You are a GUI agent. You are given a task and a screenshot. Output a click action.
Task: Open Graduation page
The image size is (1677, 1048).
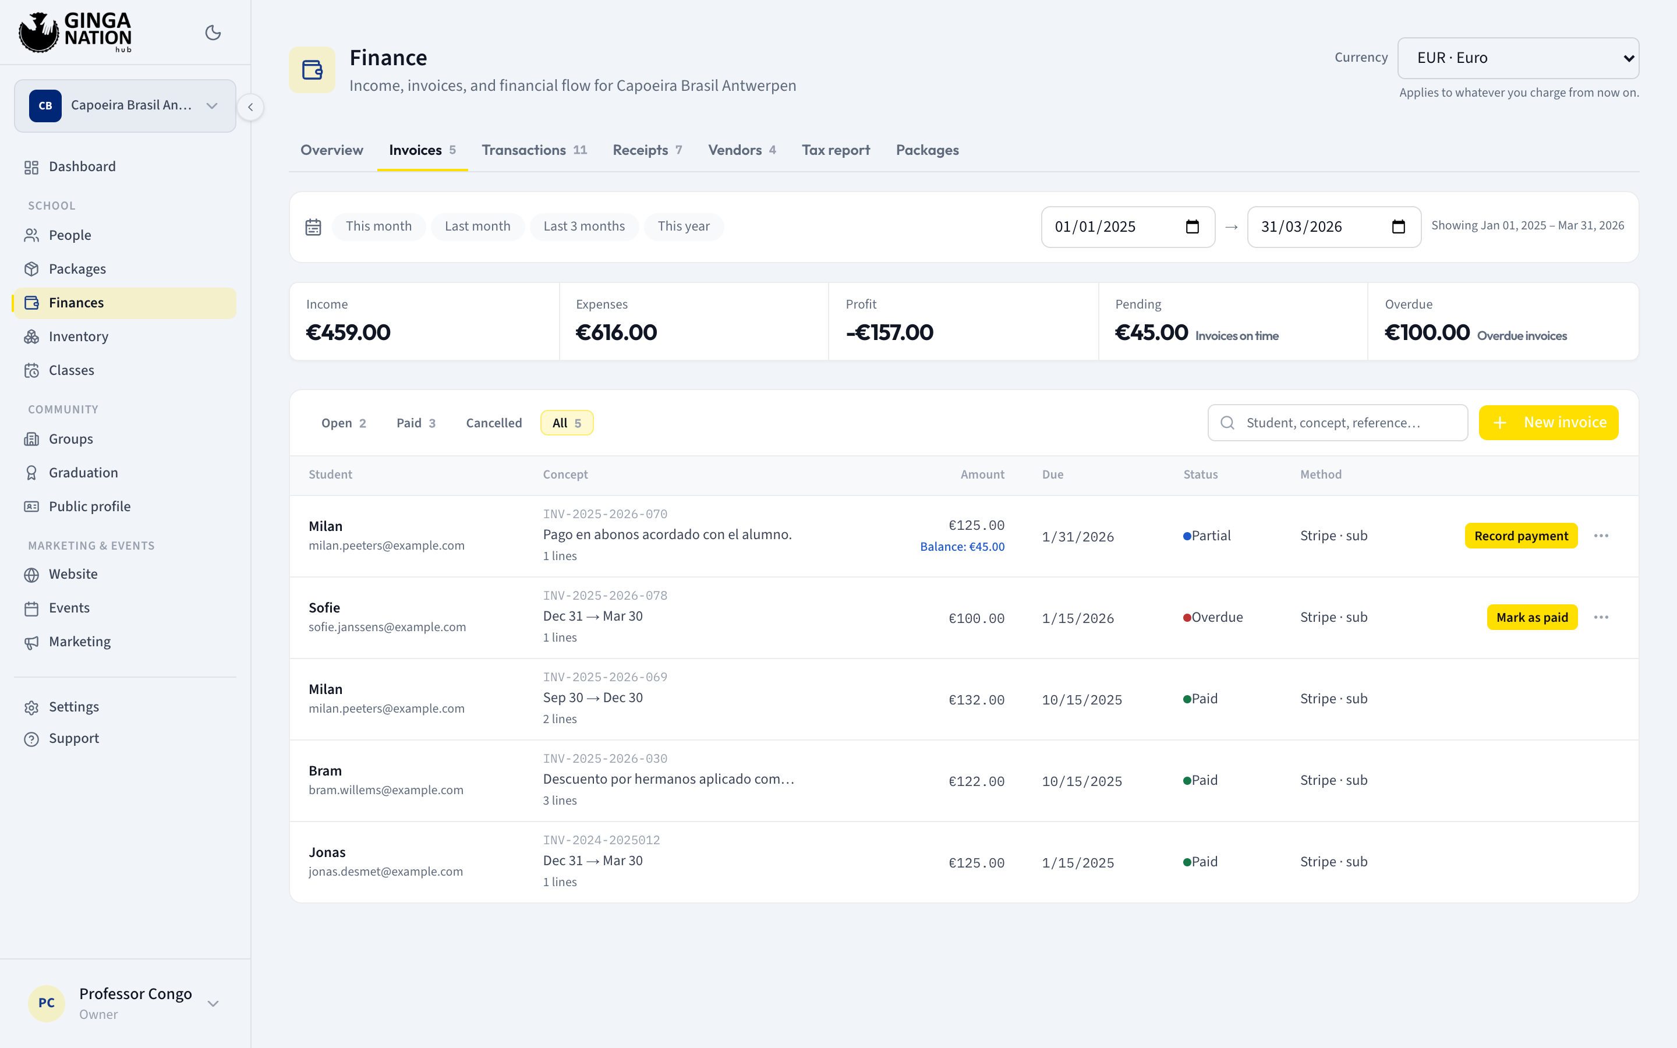point(125,473)
